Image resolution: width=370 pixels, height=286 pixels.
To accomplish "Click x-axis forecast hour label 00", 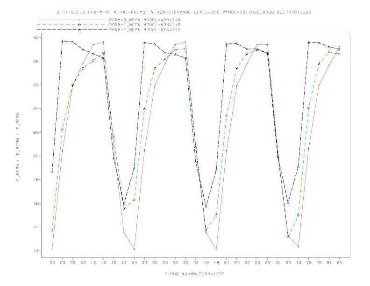I will (52, 263).
